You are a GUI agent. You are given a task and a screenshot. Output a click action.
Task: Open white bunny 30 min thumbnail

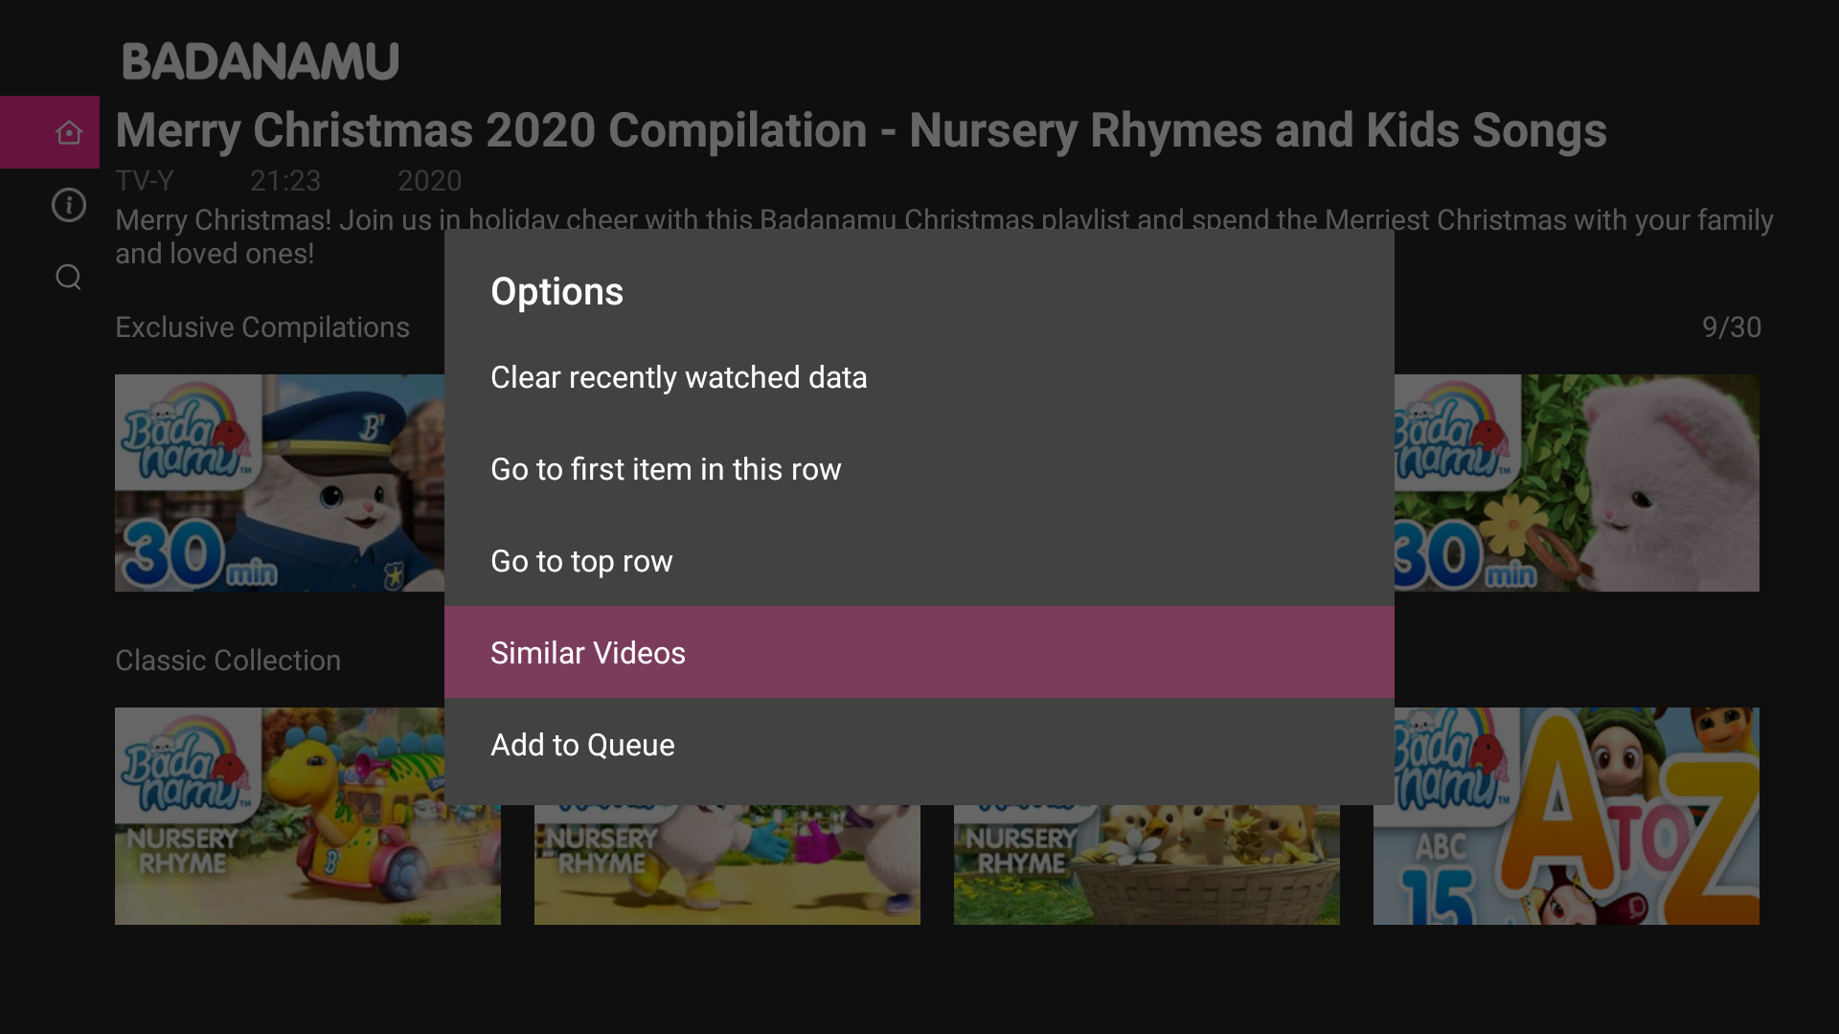[1577, 483]
